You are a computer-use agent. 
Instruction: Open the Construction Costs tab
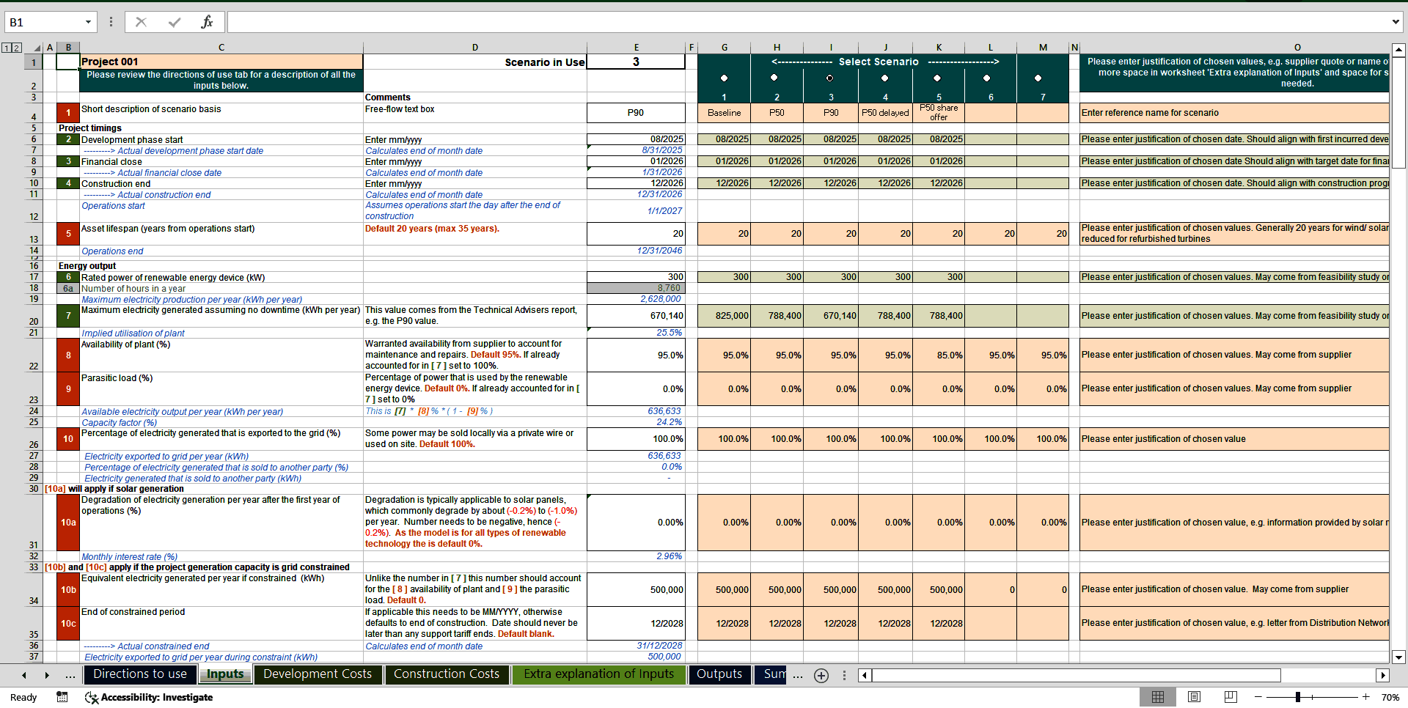tap(447, 674)
